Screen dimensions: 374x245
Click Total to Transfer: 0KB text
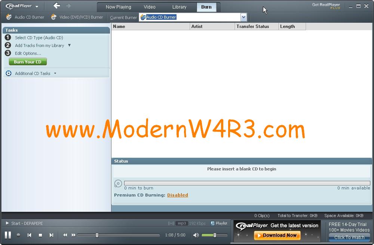click(297, 216)
